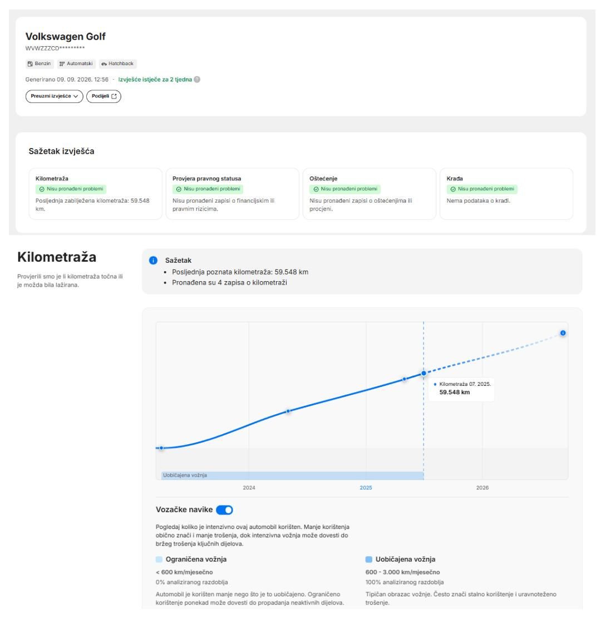The image size is (601, 618).
Task: Click the checkmark icon in Krađa card
Action: [453, 189]
